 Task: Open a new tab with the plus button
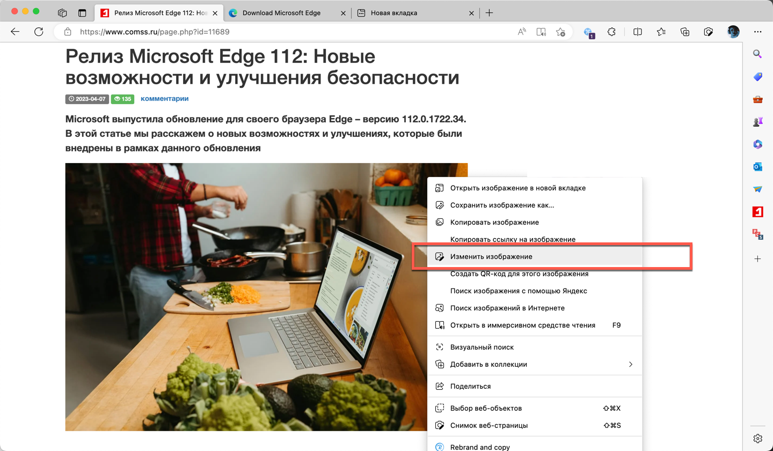point(489,13)
